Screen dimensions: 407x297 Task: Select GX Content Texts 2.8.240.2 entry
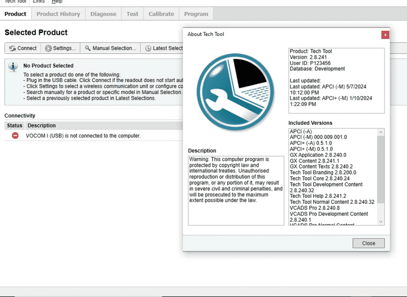click(x=321, y=166)
